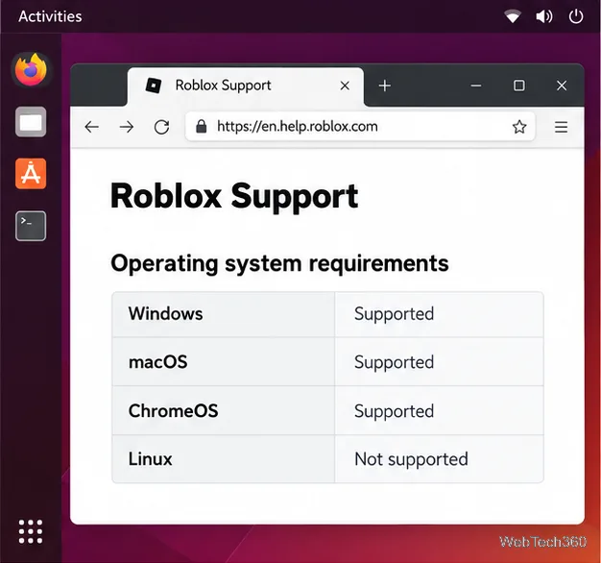Viewport: 601px width, 563px height.
Task: Minimize the browser window
Action: (476, 86)
